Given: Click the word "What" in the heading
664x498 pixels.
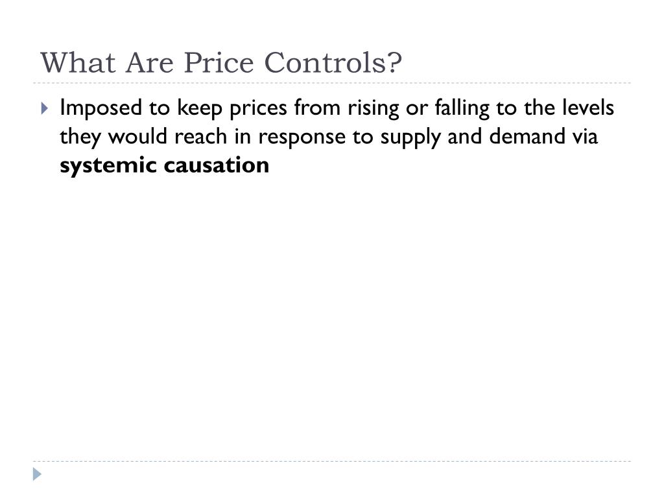Looking at the screenshot, I should pyautogui.click(x=78, y=63).
